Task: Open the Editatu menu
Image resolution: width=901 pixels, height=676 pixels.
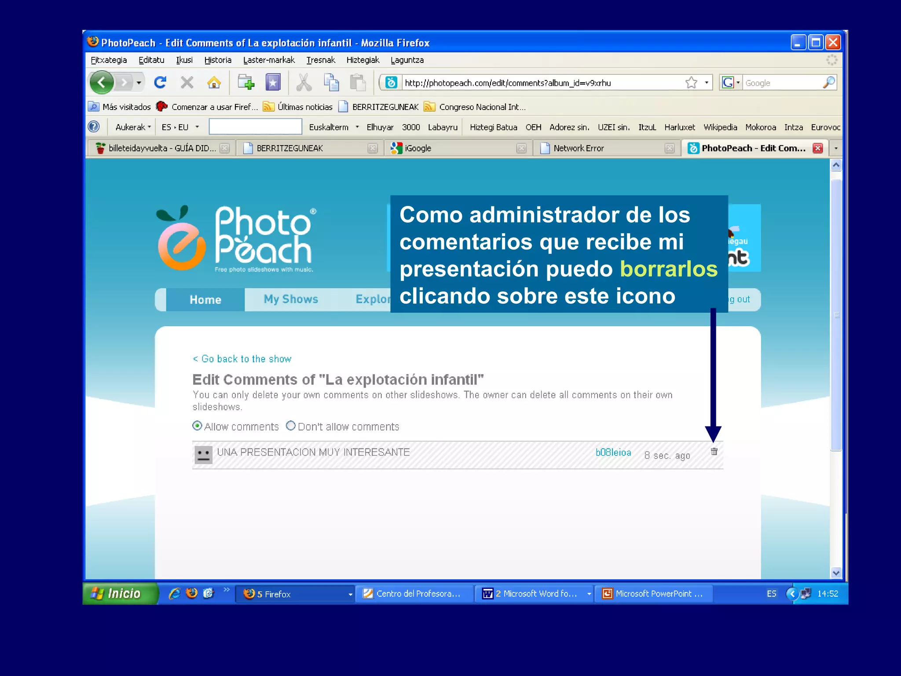Action: click(151, 60)
